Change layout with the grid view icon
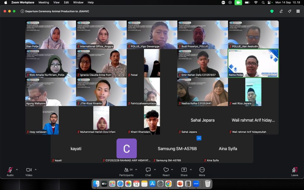The image size is (304, 190). pyautogui.click(x=298, y=11)
